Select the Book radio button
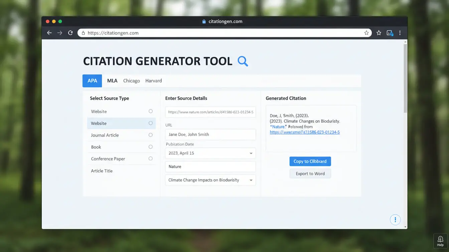Image resolution: width=449 pixels, height=252 pixels. [151, 147]
